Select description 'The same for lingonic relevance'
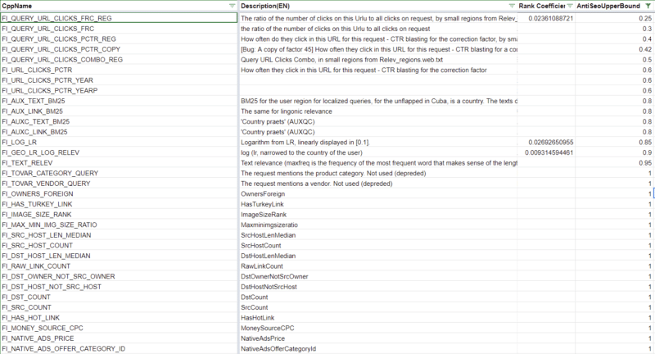This screenshot has width=655, height=354. click(x=377, y=111)
